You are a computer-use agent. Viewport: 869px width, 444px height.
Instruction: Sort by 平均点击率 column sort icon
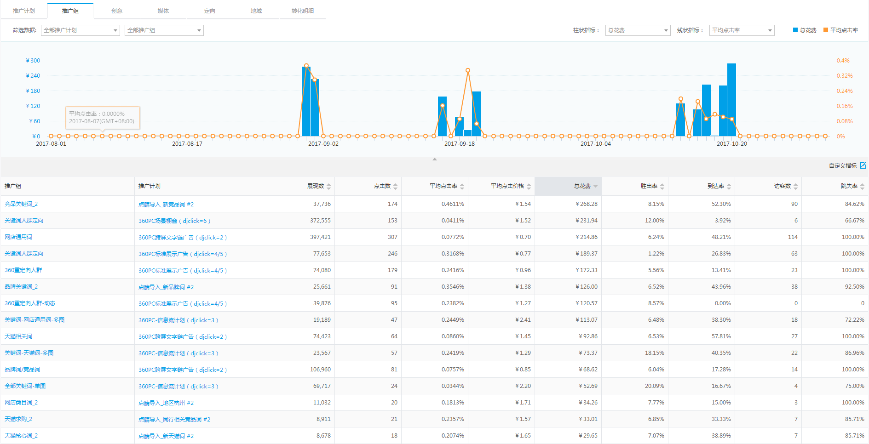tap(462, 186)
